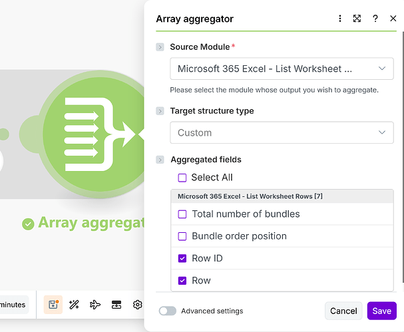Uncheck the Row field
Image resolution: width=404 pixels, height=332 pixels.
click(182, 281)
